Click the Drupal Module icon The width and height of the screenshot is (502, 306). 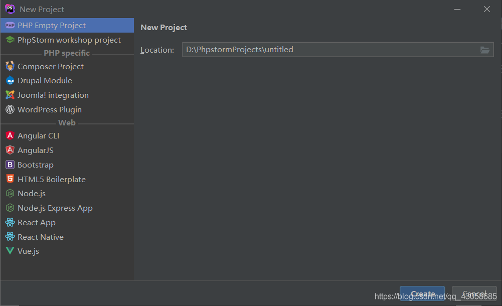pyautogui.click(x=10, y=80)
